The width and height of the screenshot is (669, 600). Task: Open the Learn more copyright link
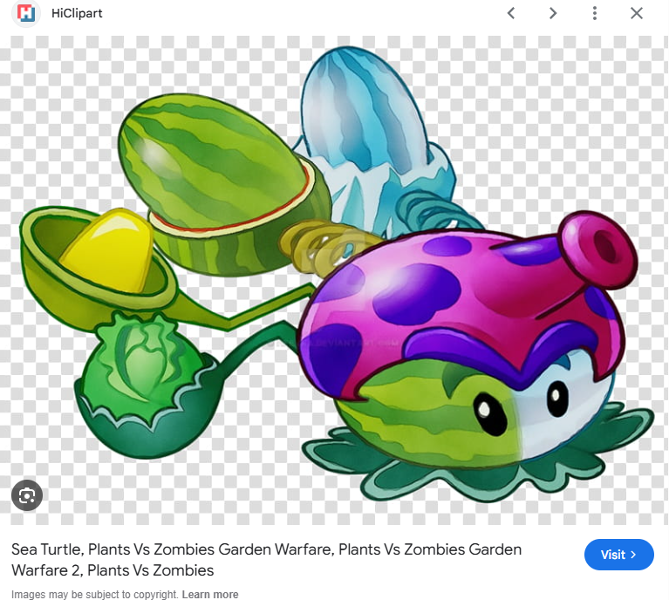click(x=210, y=595)
